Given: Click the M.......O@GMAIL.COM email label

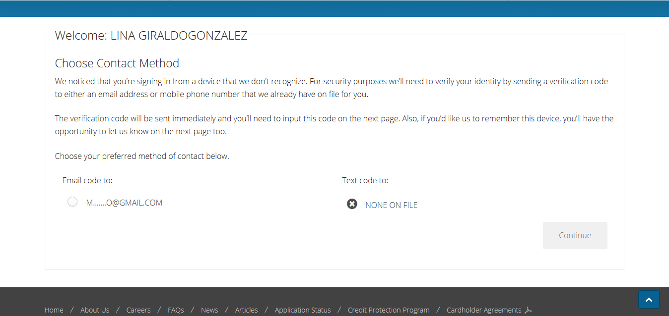Looking at the screenshot, I should pos(124,203).
